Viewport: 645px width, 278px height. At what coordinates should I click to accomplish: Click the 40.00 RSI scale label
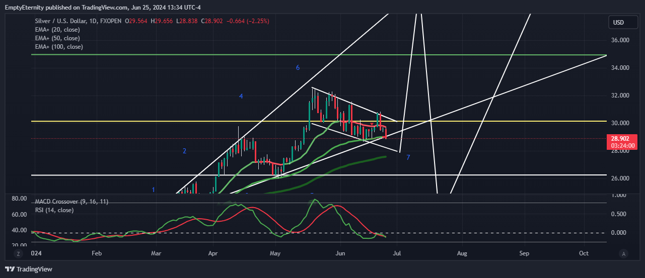coord(19,230)
